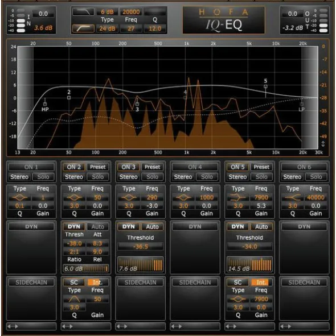Click band 5 frequency value 7900
Screen dimensions: 336x336
coord(261,197)
